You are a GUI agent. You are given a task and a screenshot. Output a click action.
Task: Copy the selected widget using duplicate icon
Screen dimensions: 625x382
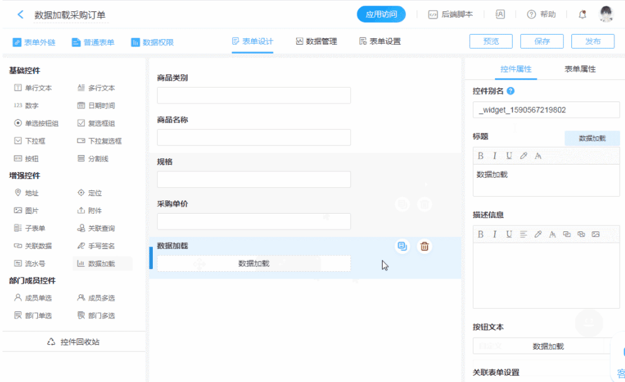[x=402, y=246]
